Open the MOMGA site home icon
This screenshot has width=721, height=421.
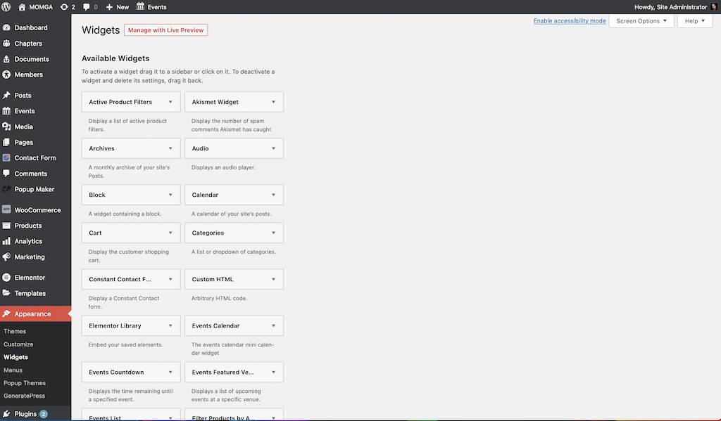coord(22,7)
